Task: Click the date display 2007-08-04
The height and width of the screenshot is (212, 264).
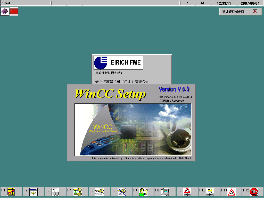Action: (250, 3)
